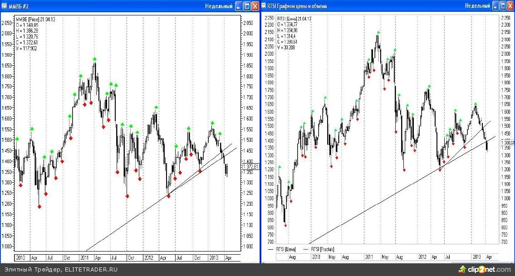Image resolution: width=515 pixels, height=276 pixels.
Task: Minimize the MMVB #2 chart window
Action: (239, 6)
